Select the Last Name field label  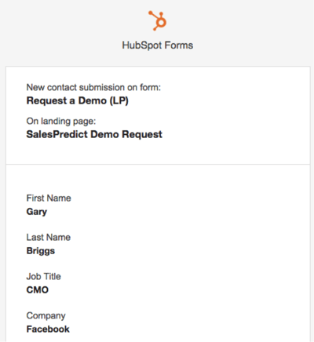tap(49, 238)
